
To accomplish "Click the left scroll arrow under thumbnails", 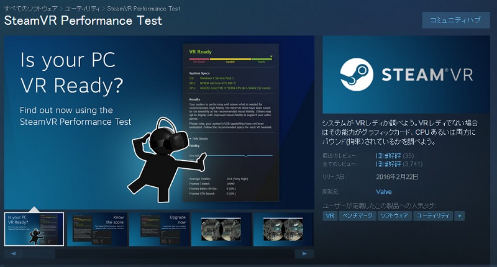I will (x=12, y=253).
